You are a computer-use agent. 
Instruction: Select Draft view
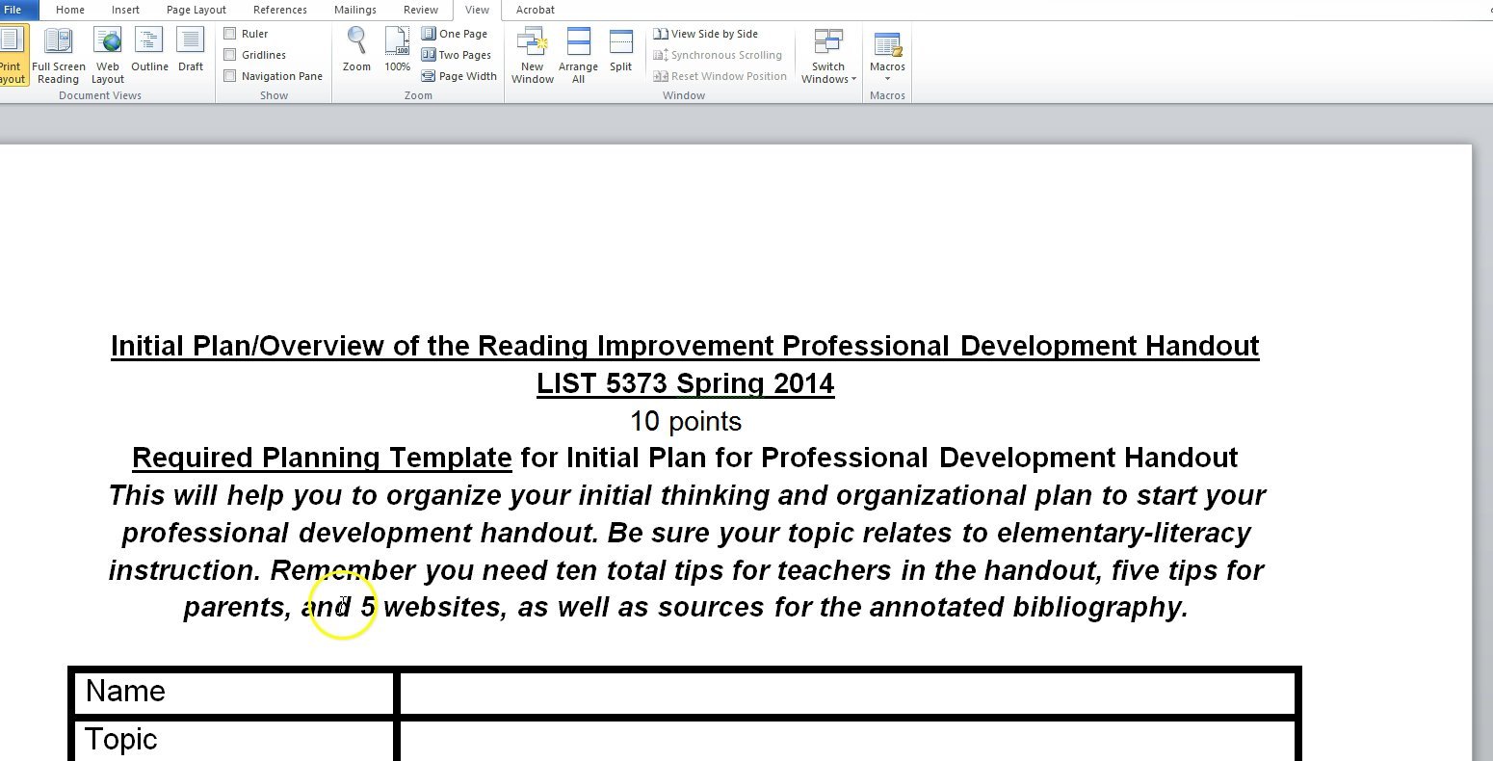click(190, 55)
